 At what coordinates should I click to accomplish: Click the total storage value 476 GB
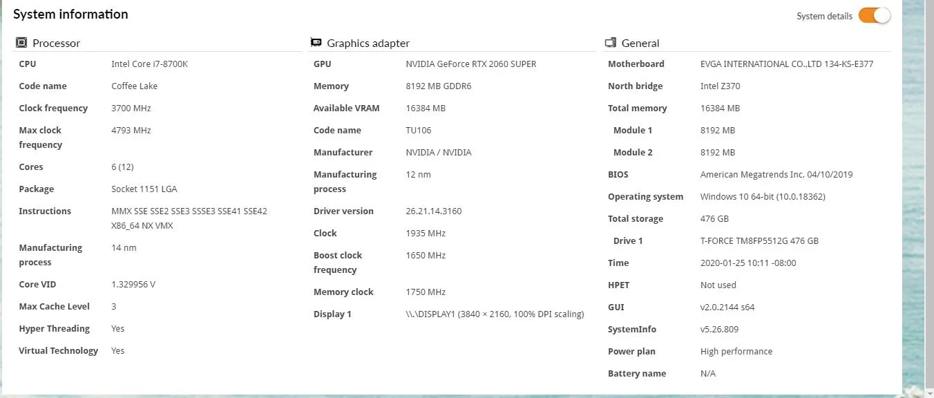(714, 219)
